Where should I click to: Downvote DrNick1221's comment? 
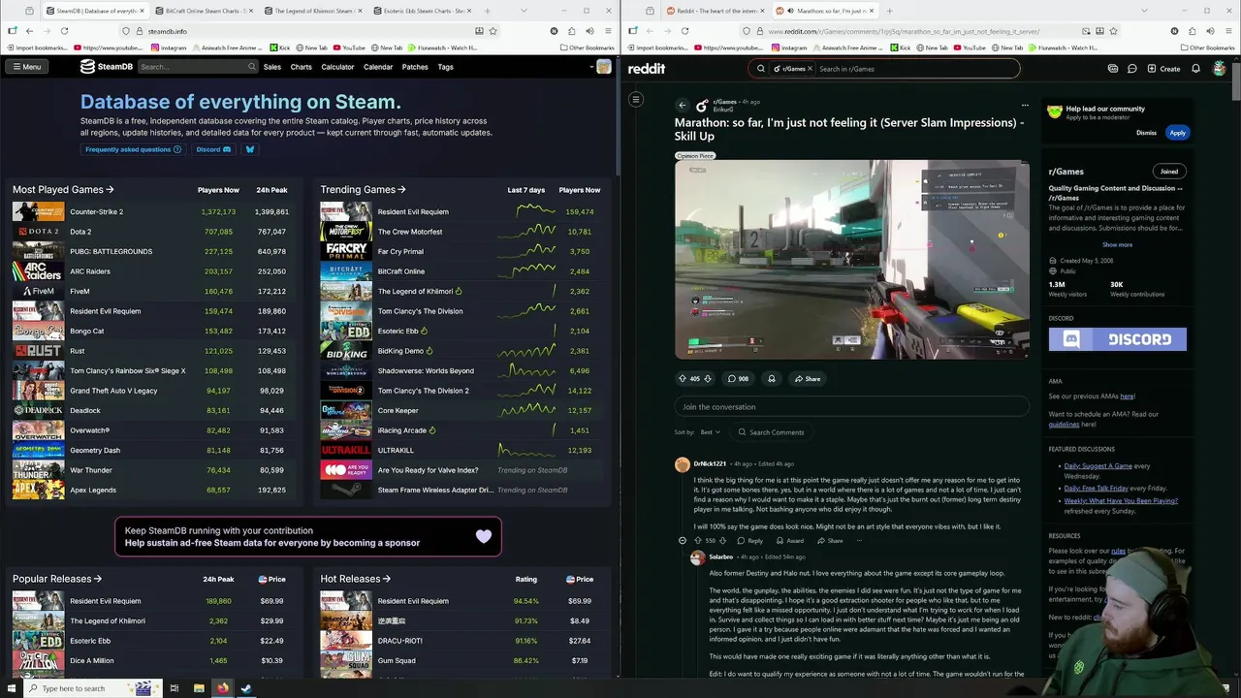723,541
